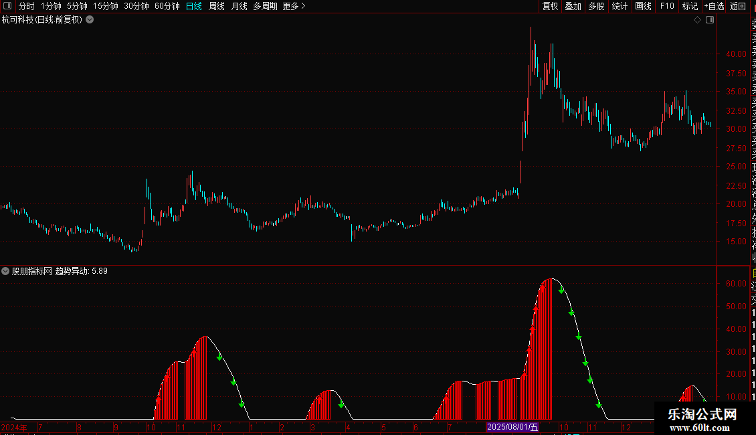Click the diamond icon above the chart
Image resolution: width=756 pixels, height=435 pixels.
(697, 20)
